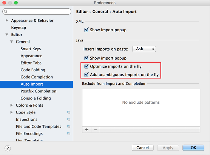Screen dimensions: 210x155
Task: Click the project-level icon beside File Encodings
Action: (69, 134)
